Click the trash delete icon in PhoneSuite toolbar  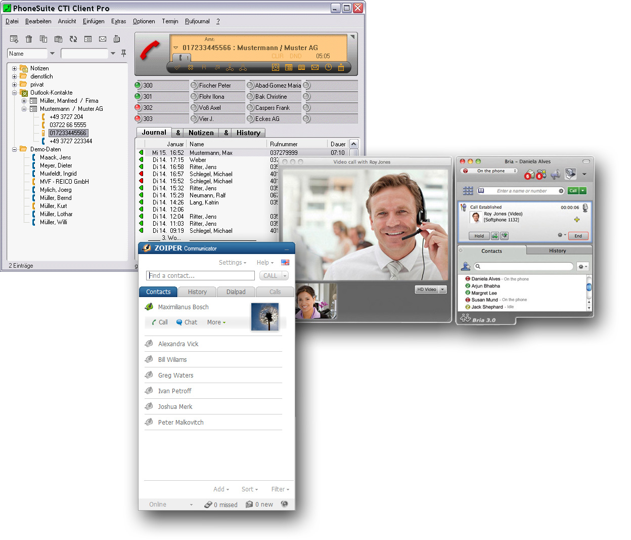29,39
